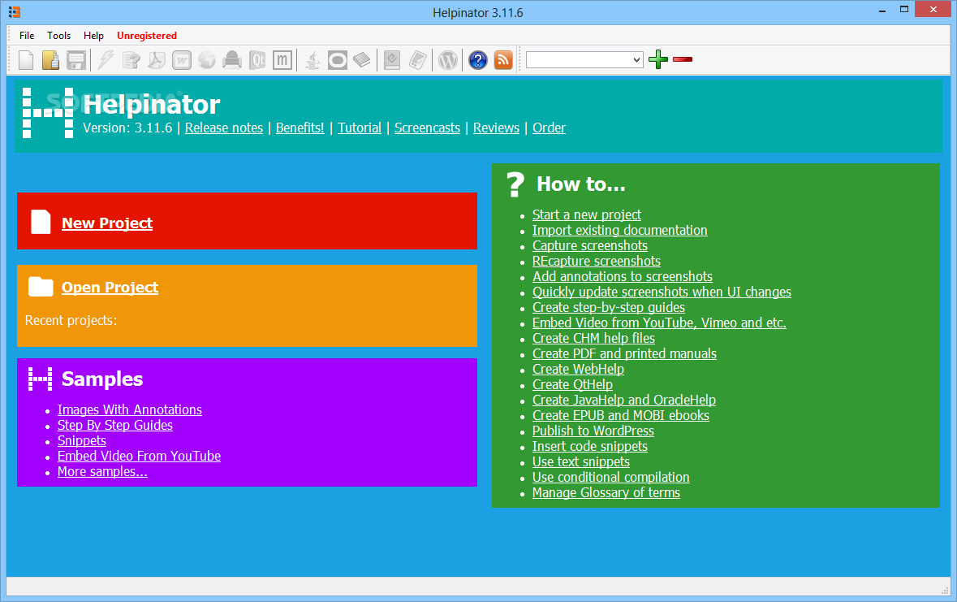Open 'Quickly update screenshots when UI changes'

(662, 292)
